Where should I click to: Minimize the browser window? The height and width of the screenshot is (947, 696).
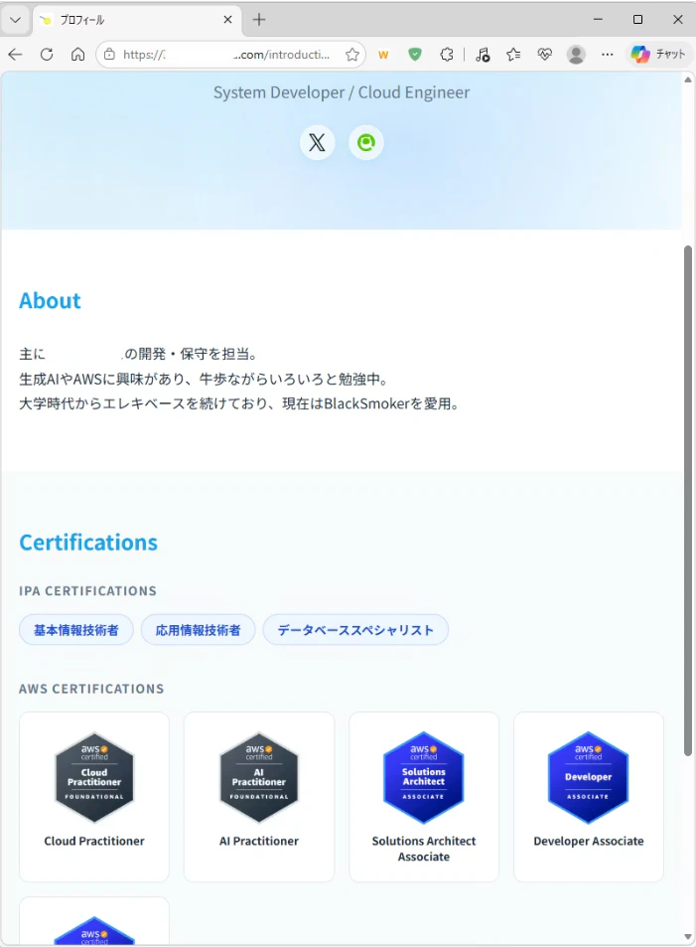click(598, 20)
